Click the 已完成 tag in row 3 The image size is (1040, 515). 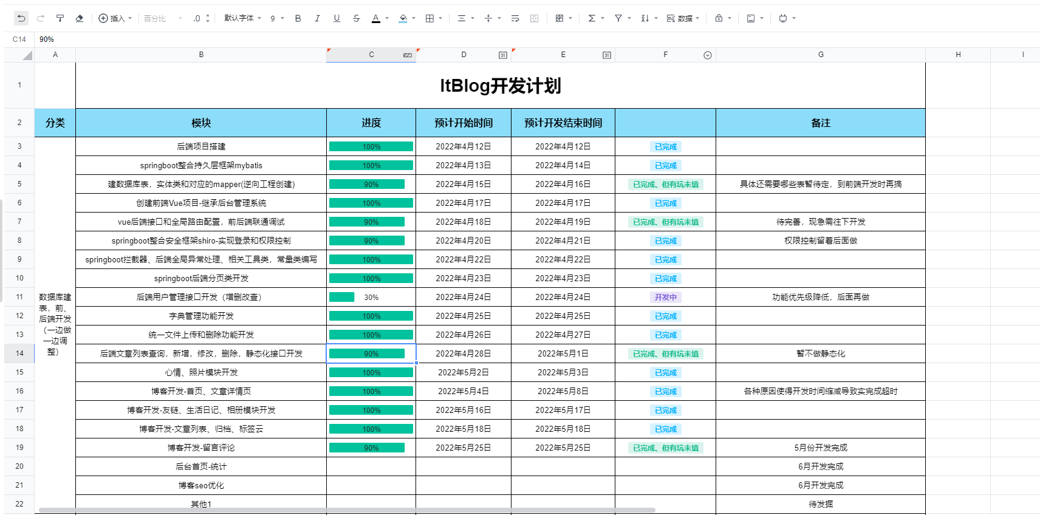(x=666, y=147)
